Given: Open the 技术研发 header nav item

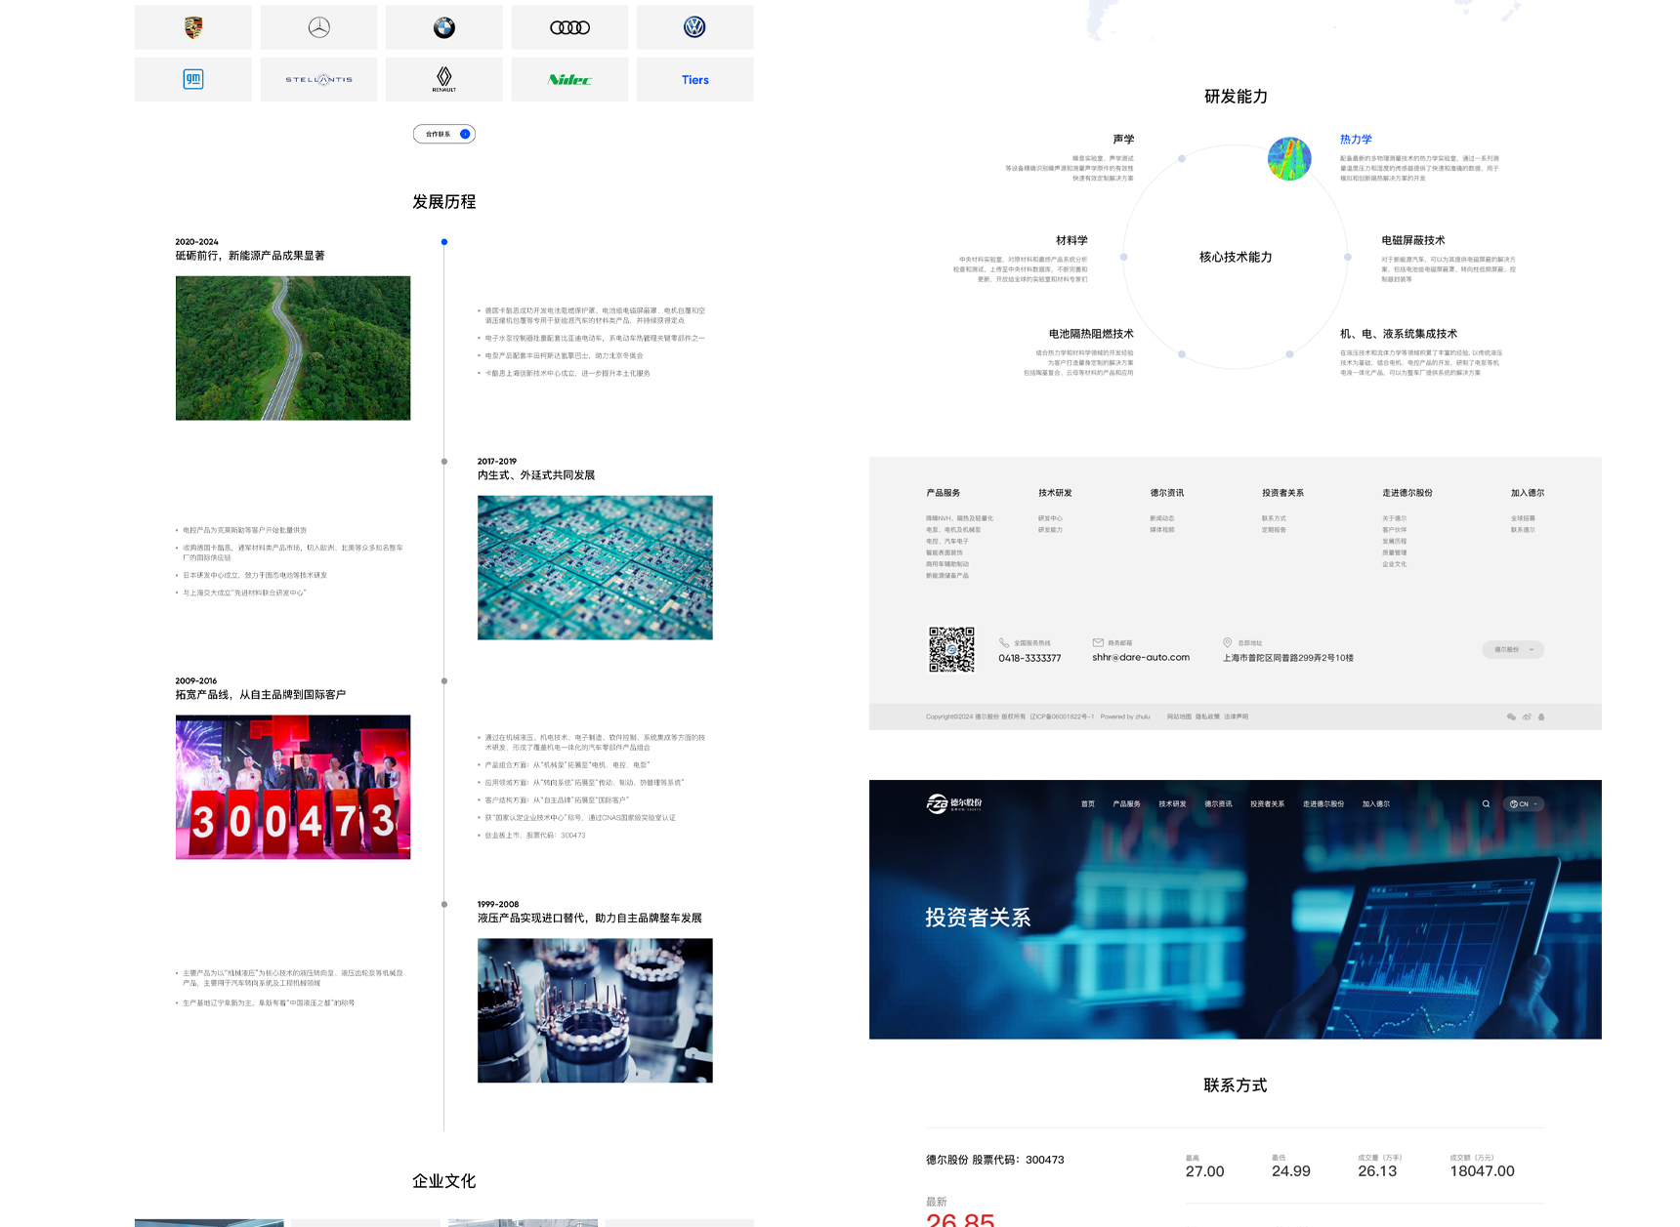Looking at the screenshot, I should pos(1172,804).
